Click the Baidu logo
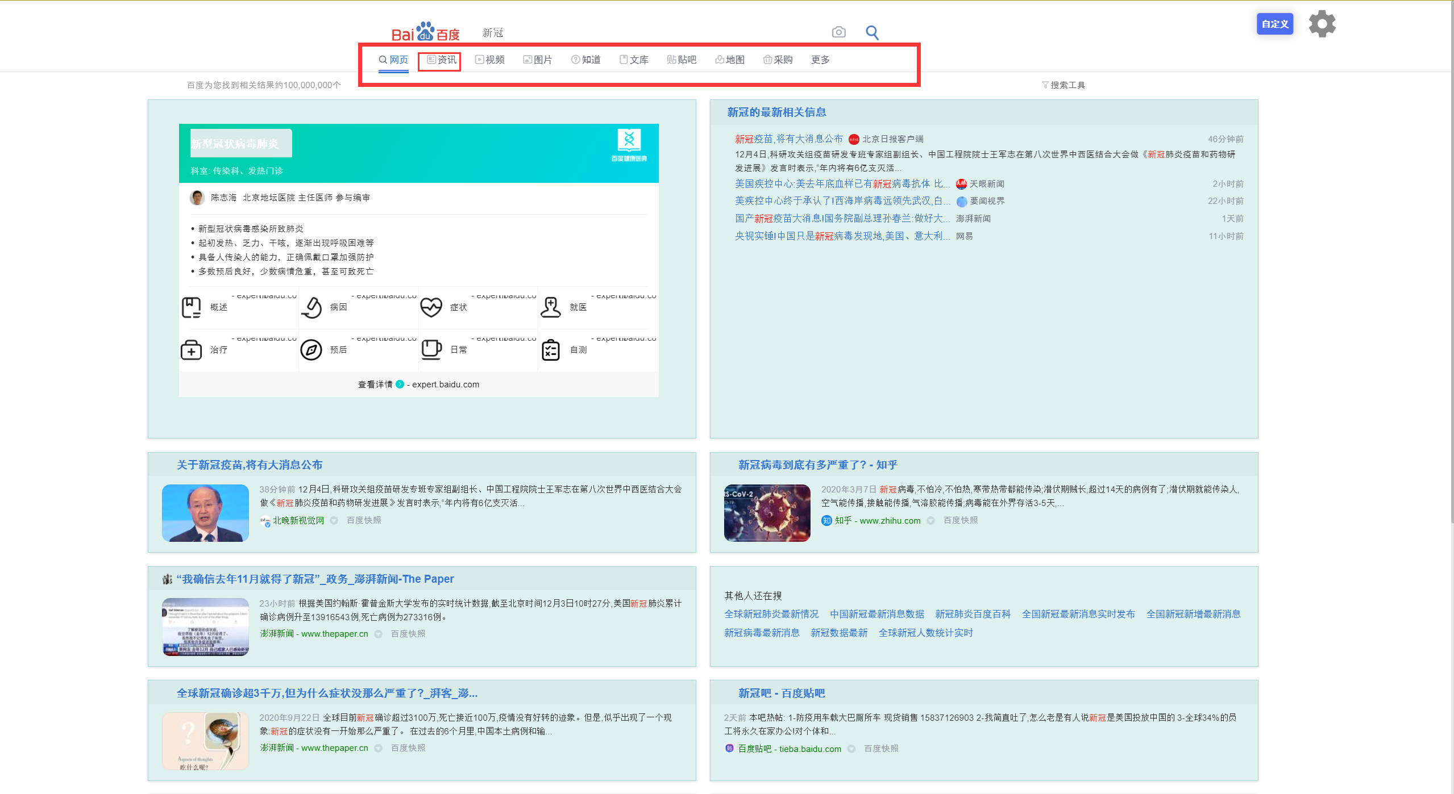The height and width of the screenshot is (794, 1454). [425, 32]
